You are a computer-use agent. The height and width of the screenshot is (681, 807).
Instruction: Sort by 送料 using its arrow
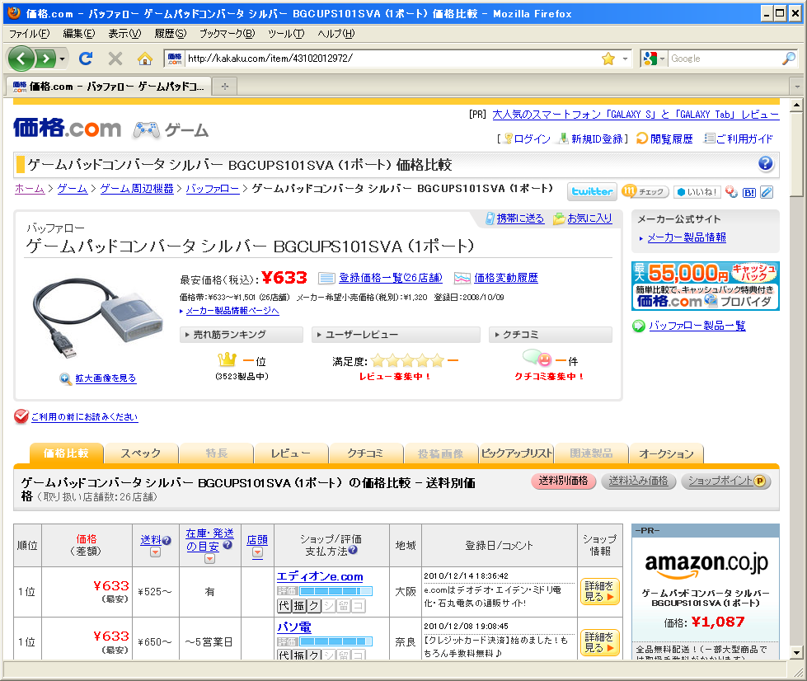pos(155,552)
